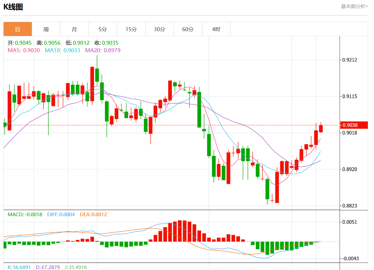Click the latest red candlestick at 0.9038

click(x=321, y=128)
